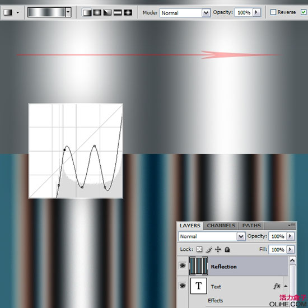
Task: Click the gradient preview swatch
Action: pos(46,12)
